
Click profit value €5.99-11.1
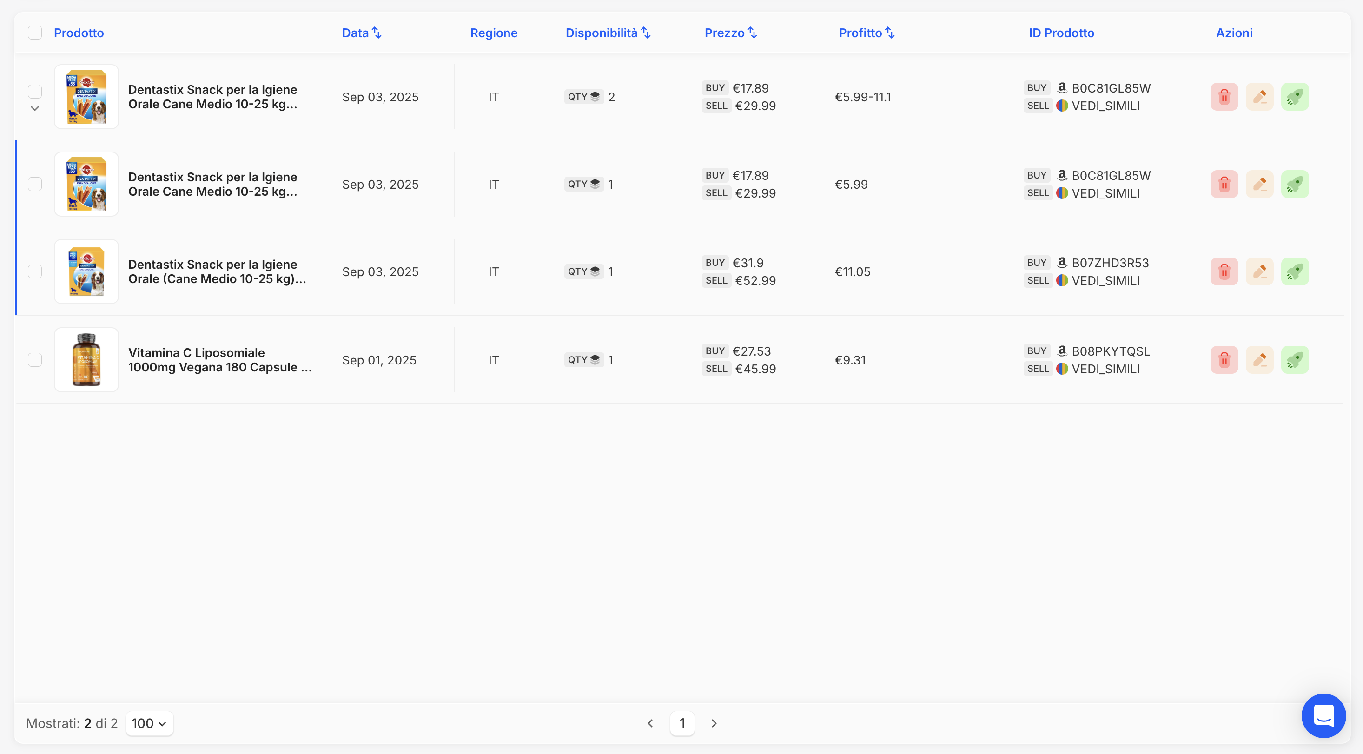point(862,97)
